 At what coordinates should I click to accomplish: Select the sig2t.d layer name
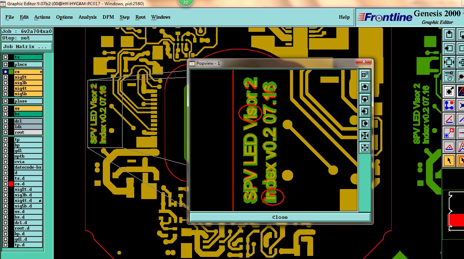[x=28, y=189]
